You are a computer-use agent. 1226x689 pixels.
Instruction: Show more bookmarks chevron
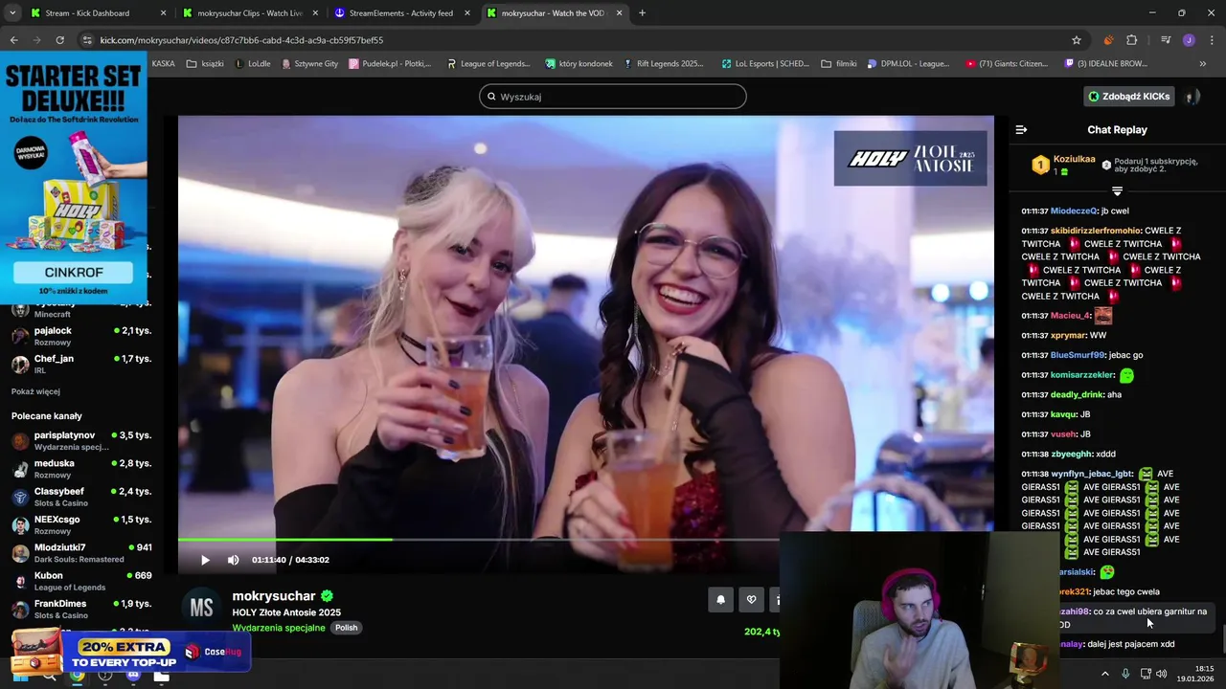tap(1203, 64)
